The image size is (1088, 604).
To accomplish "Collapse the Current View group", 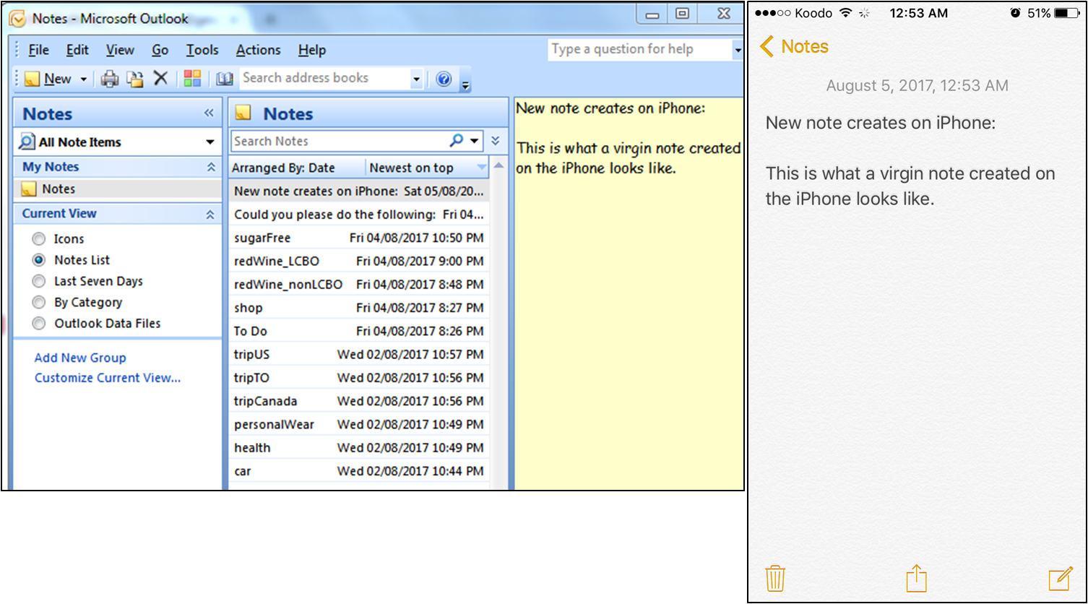I will 210,214.
